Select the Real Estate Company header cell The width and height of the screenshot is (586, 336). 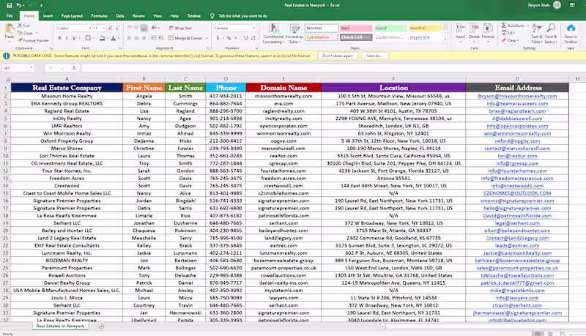click(67, 88)
